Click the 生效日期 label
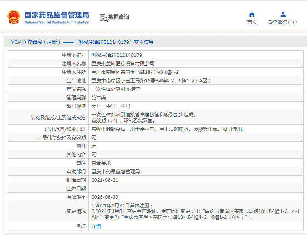Image resolution: width=307 pixels, height=235 pixels. (x=76, y=189)
